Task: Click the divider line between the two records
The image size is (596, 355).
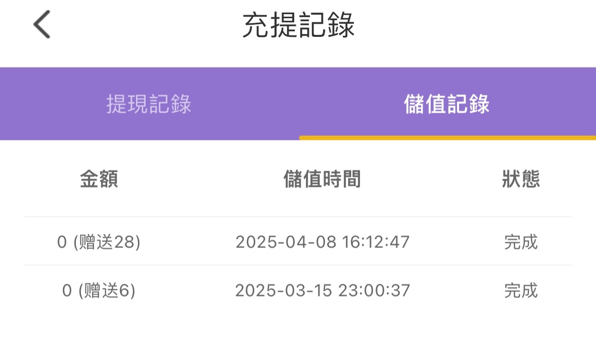Action: coord(298,265)
